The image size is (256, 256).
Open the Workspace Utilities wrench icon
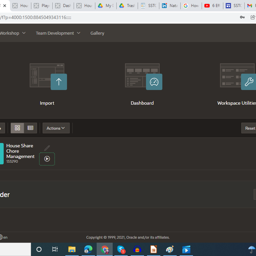tap(249, 82)
